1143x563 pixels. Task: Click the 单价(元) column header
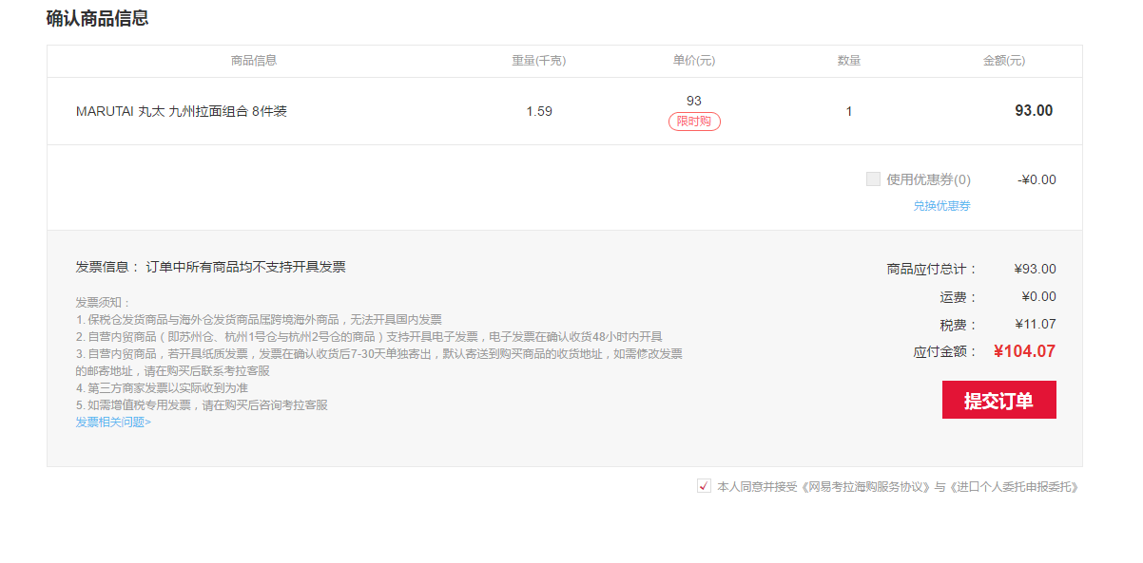694,61
